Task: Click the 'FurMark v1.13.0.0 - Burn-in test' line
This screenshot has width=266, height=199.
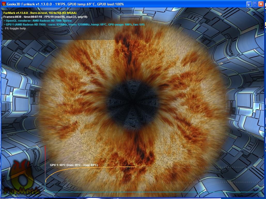Action: point(40,13)
